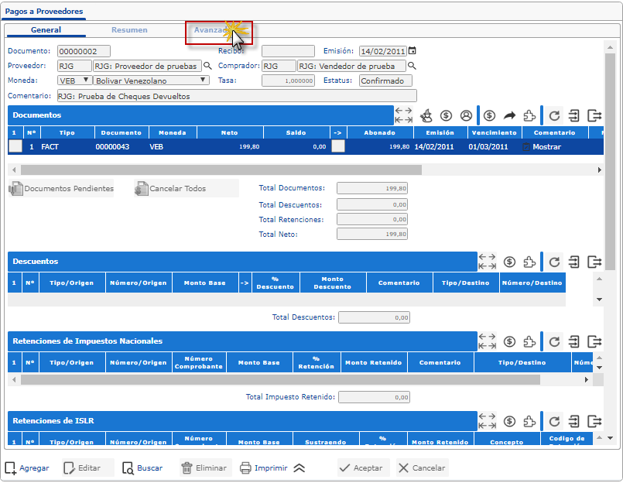Switch to the Resumen tab
Viewport: 623px width, 483px height.
coord(129,30)
